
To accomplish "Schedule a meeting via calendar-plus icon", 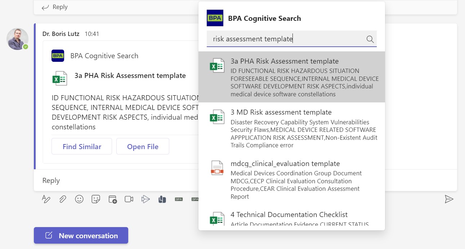I will point(113,199).
